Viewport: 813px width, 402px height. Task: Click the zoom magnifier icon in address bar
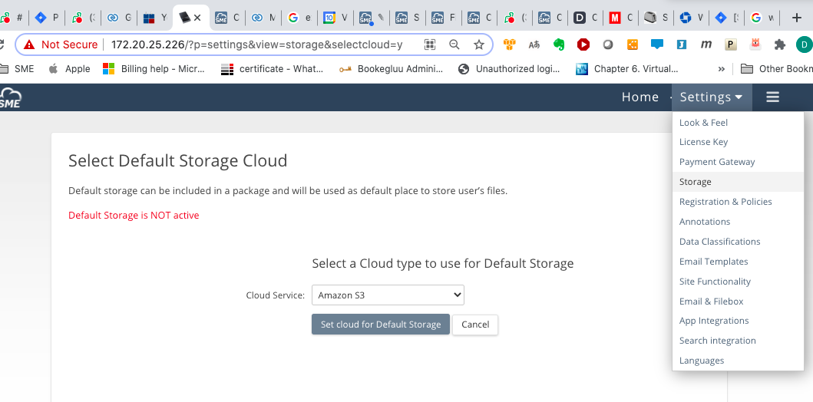coord(454,44)
